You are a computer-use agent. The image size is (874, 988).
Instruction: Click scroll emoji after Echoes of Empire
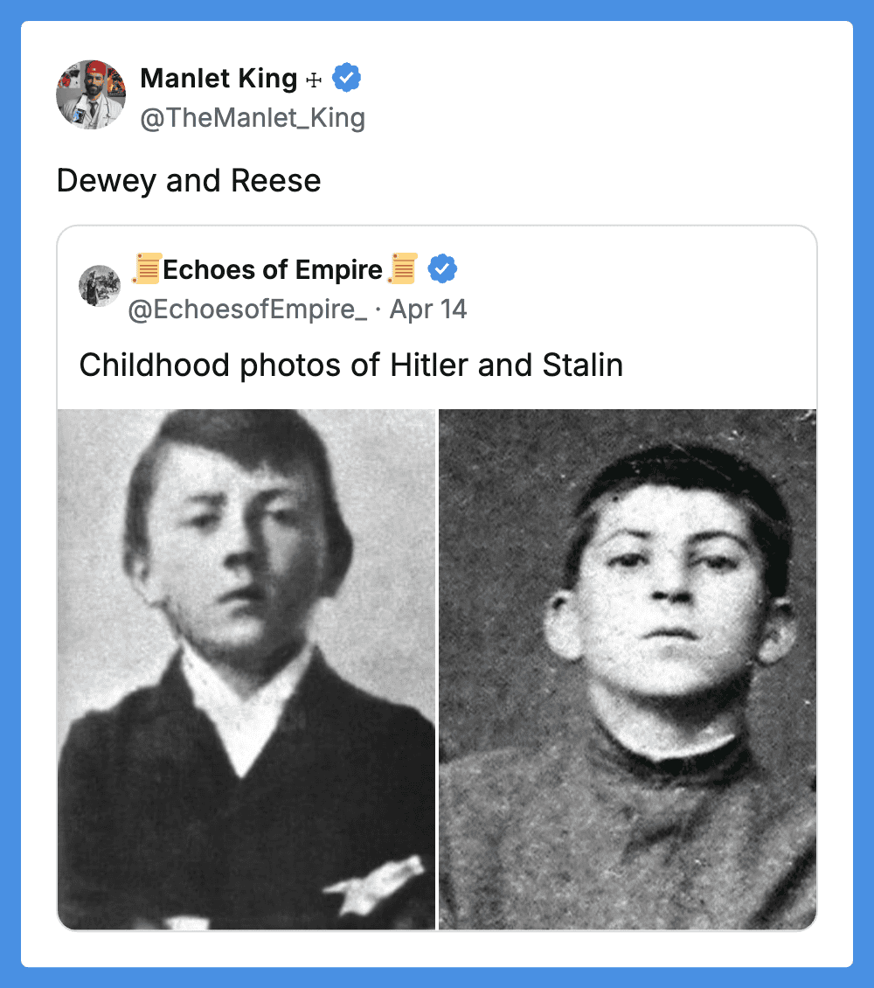point(403,269)
